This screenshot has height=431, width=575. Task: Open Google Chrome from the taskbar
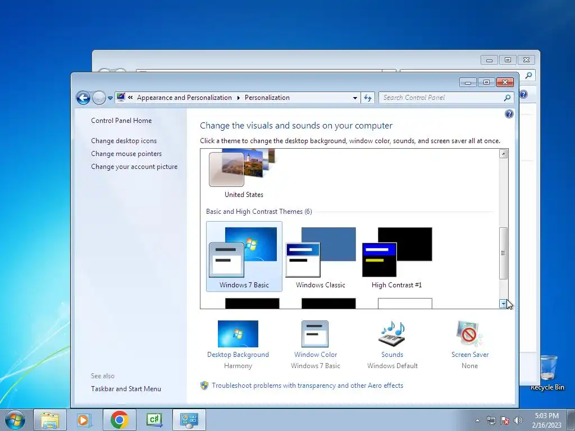[119, 420]
